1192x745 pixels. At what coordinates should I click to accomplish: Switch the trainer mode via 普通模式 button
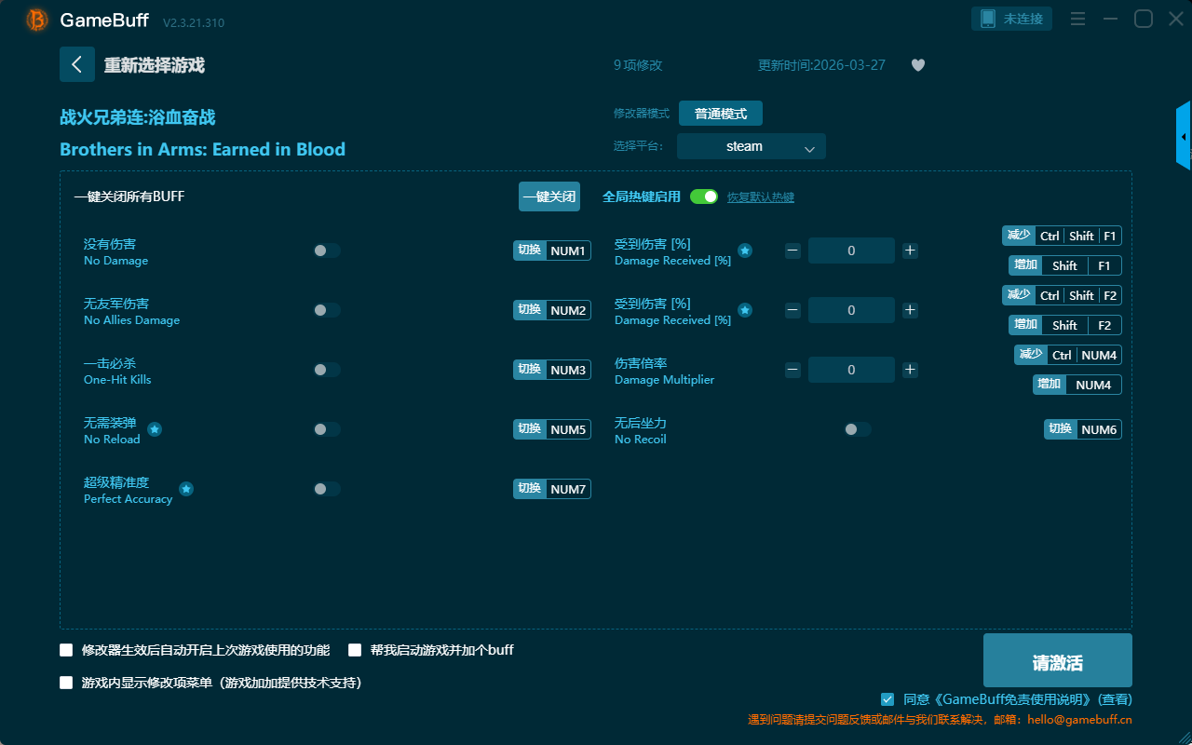pyautogui.click(x=720, y=114)
